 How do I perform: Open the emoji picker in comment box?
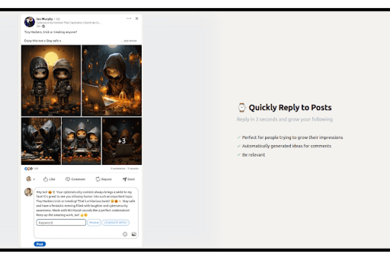pyautogui.click(x=125, y=234)
